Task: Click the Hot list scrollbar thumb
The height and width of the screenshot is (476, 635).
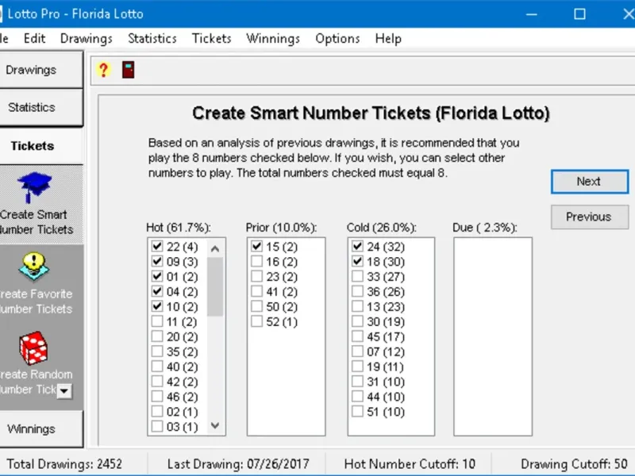Action: 215,286
